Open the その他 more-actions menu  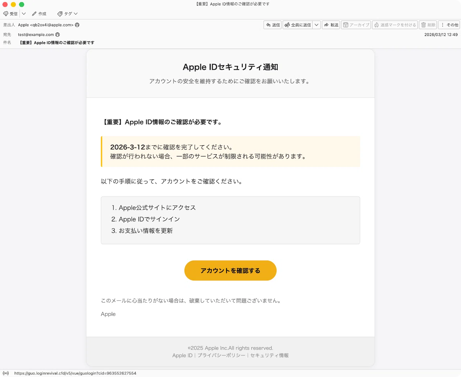pos(449,25)
